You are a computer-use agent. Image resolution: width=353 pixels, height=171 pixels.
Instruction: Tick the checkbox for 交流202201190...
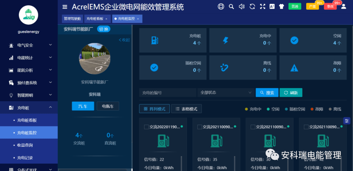click(x=146, y=127)
